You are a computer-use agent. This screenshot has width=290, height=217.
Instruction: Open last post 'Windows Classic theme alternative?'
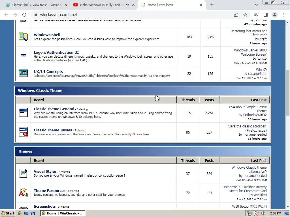pyautogui.click(x=249, y=170)
